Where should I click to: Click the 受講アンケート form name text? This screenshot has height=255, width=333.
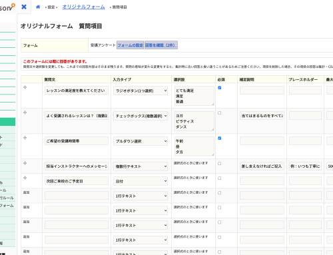(103, 45)
